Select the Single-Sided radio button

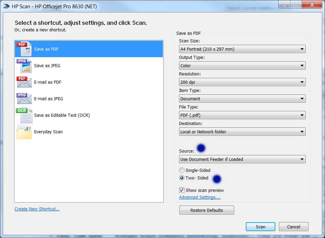click(x=181, y=170)
